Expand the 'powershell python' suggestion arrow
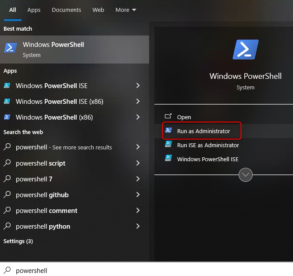The width and height of the screenshot is (293, 276). click(138, 226)
